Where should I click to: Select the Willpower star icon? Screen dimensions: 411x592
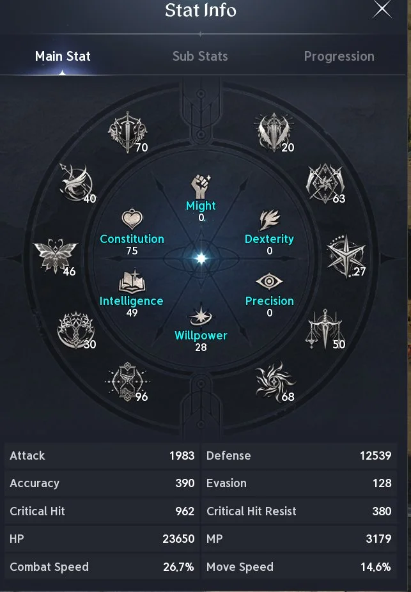tap(201, 315)
